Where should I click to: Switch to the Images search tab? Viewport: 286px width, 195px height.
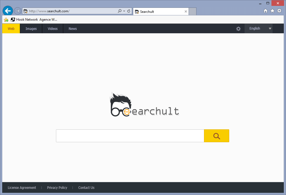[x=31, y=29]
